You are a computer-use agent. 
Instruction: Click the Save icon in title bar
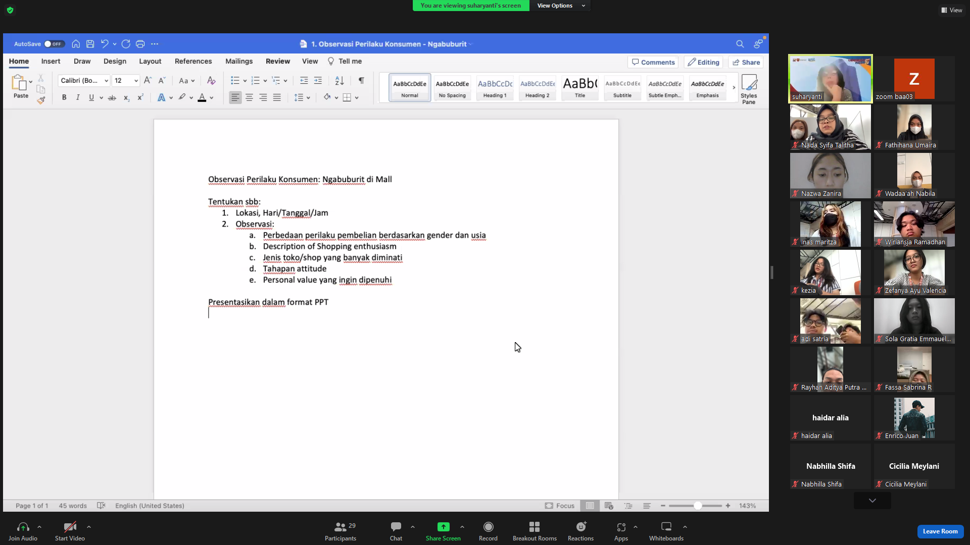[90, 44]
